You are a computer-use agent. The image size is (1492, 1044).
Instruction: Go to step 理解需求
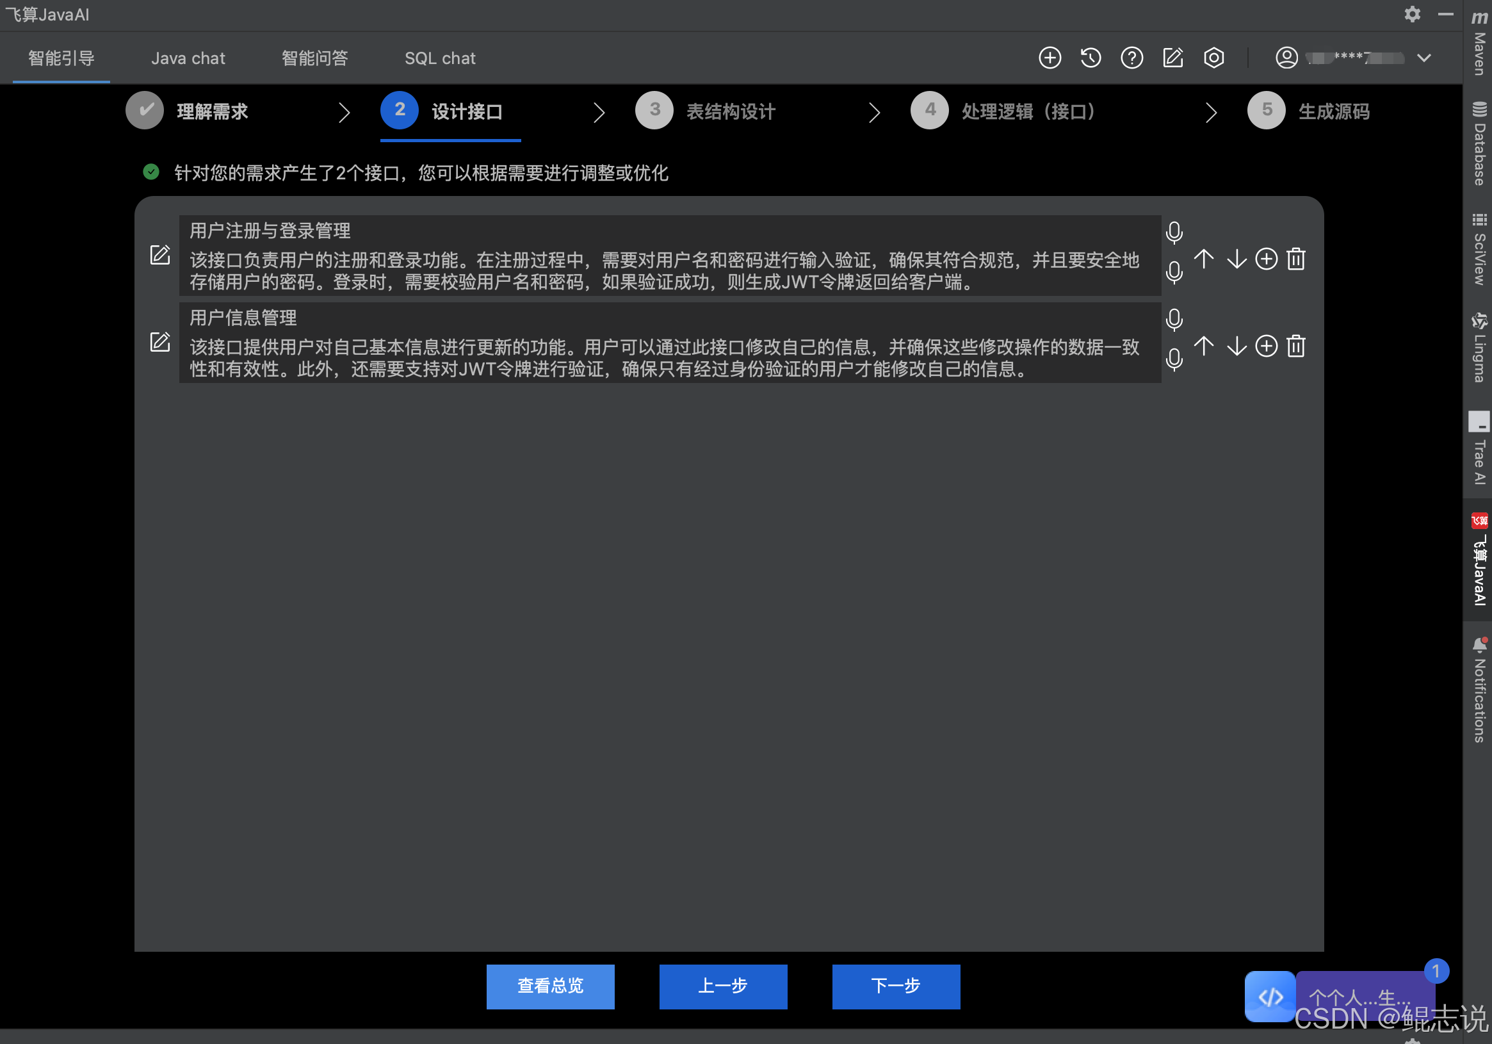(x=187, y=111)
